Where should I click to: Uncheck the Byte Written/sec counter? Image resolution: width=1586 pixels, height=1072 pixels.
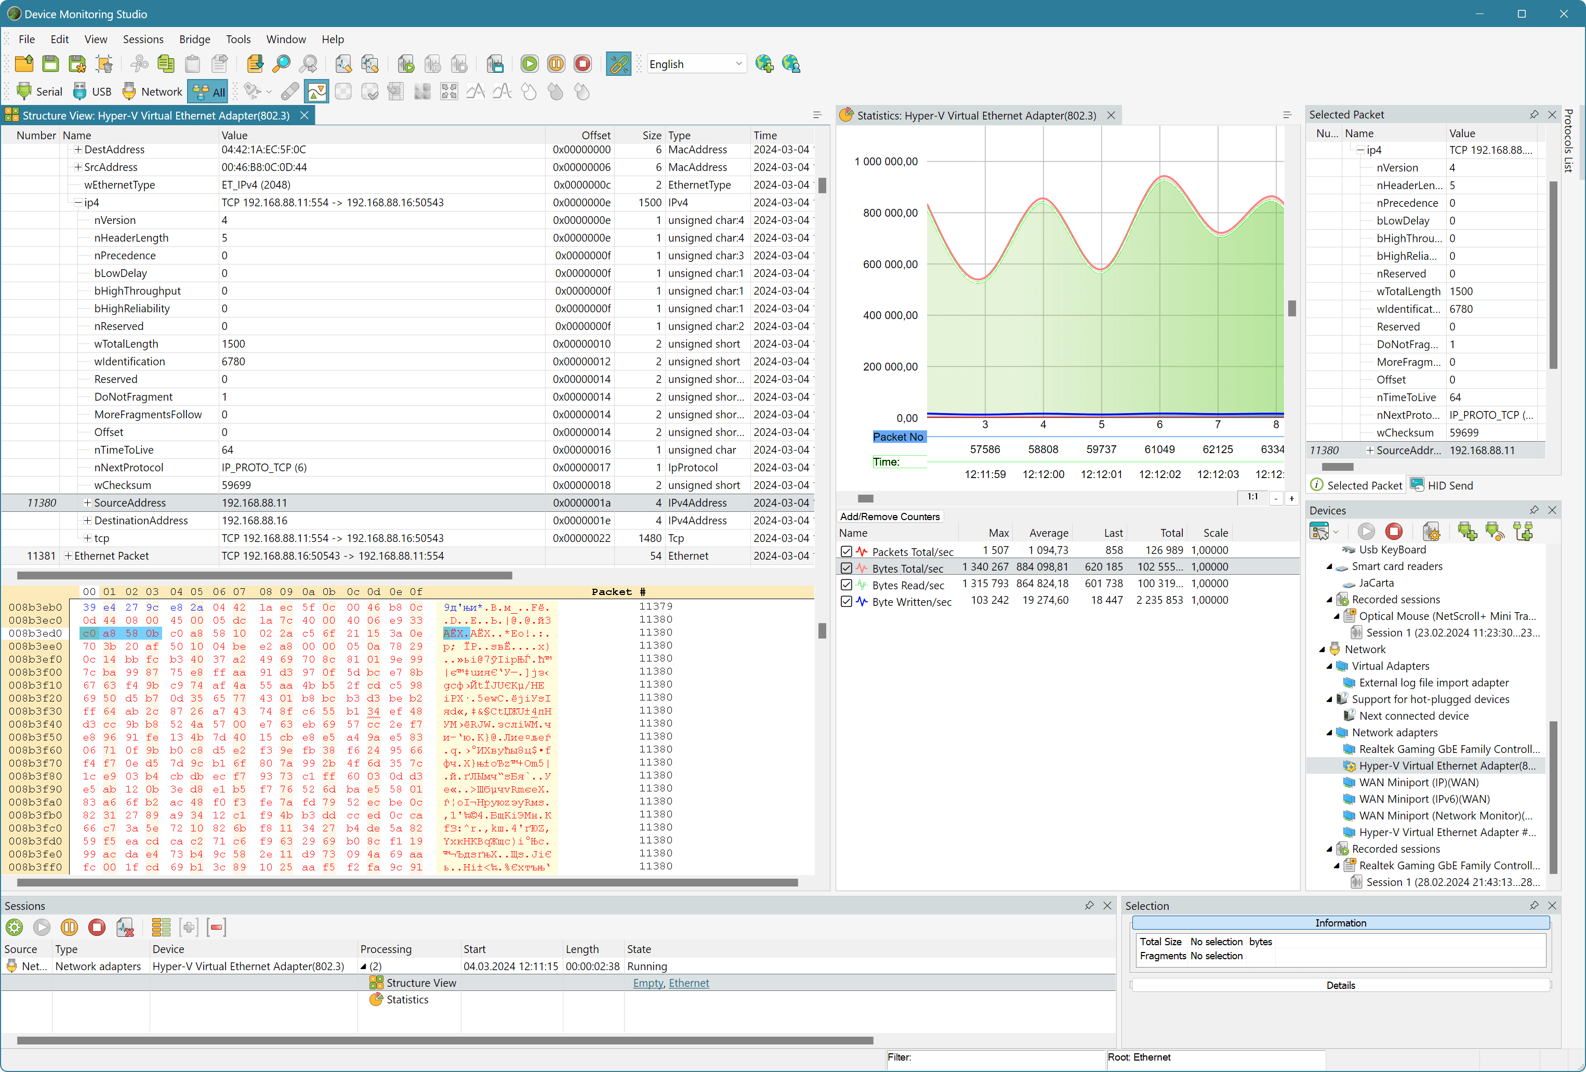[x=846, y=601]
